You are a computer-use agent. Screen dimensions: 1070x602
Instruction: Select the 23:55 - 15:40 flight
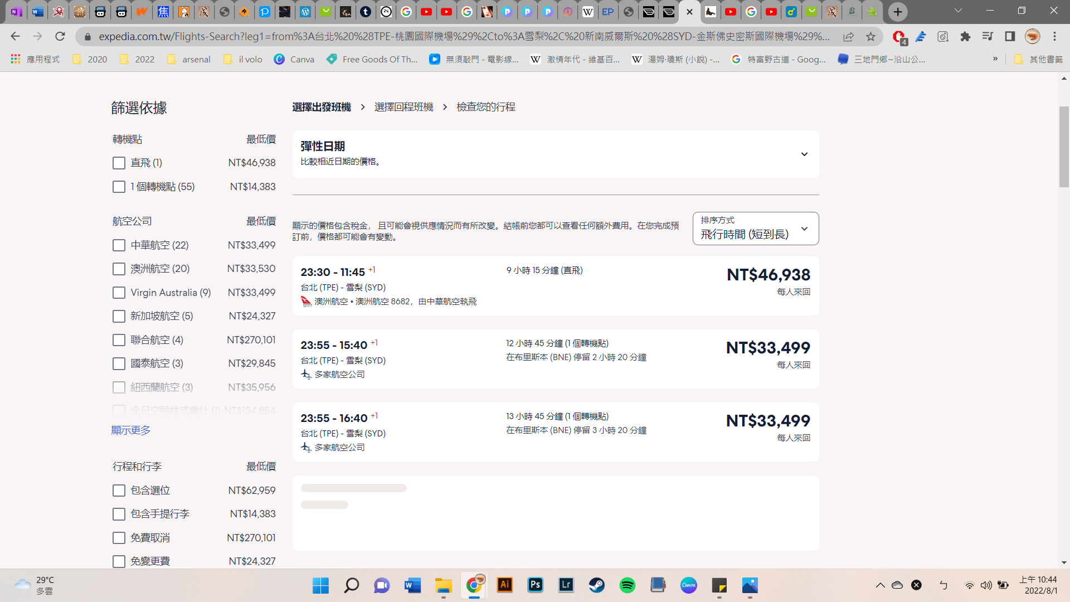(556, 359)
